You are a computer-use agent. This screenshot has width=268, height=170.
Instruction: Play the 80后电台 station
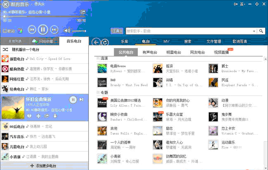point(45,126)
